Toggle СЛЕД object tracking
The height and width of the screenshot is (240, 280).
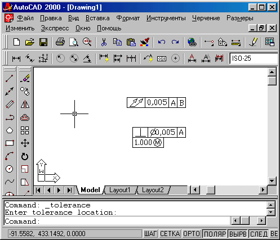click(259, 234)
